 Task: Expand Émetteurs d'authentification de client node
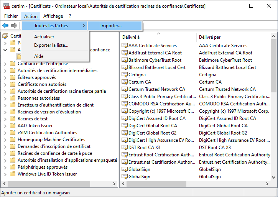[x=5, y=105]
